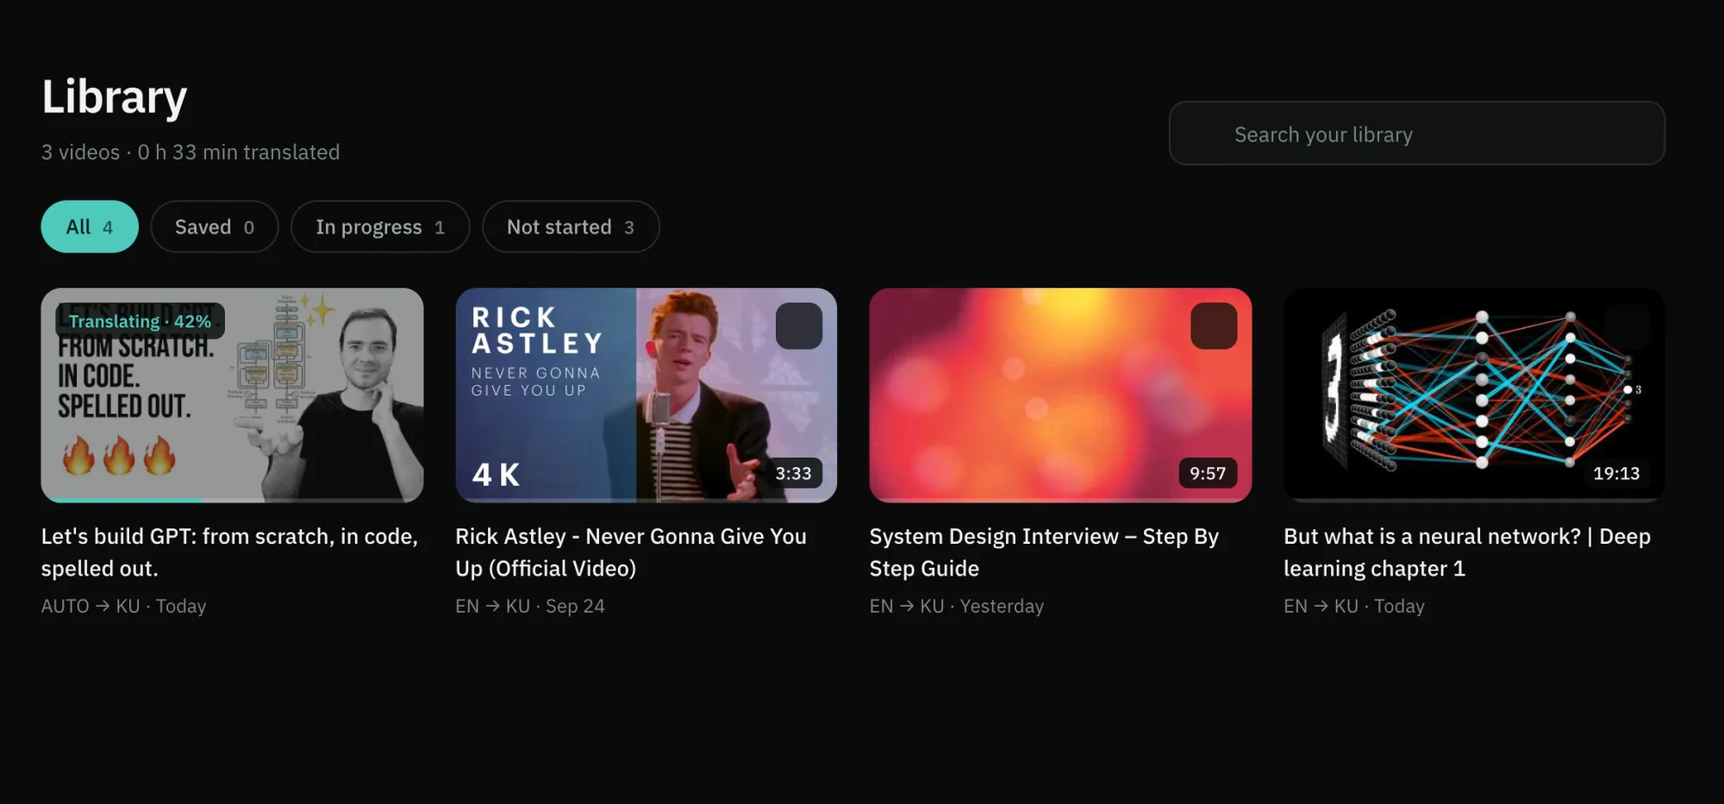Click the 9:57 duration badge
The image size is (1724, 804).
[x=1208, y=473]
